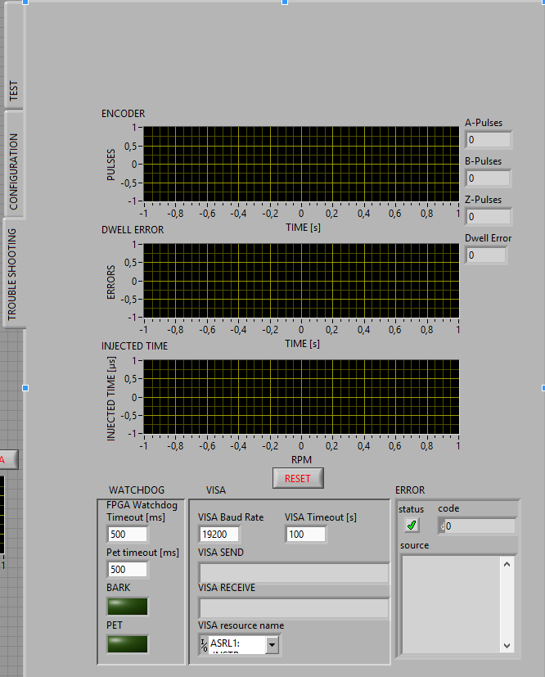Click the VISA Timeout value box
Viewport: 545px width, 677px height.
[306, 534]
